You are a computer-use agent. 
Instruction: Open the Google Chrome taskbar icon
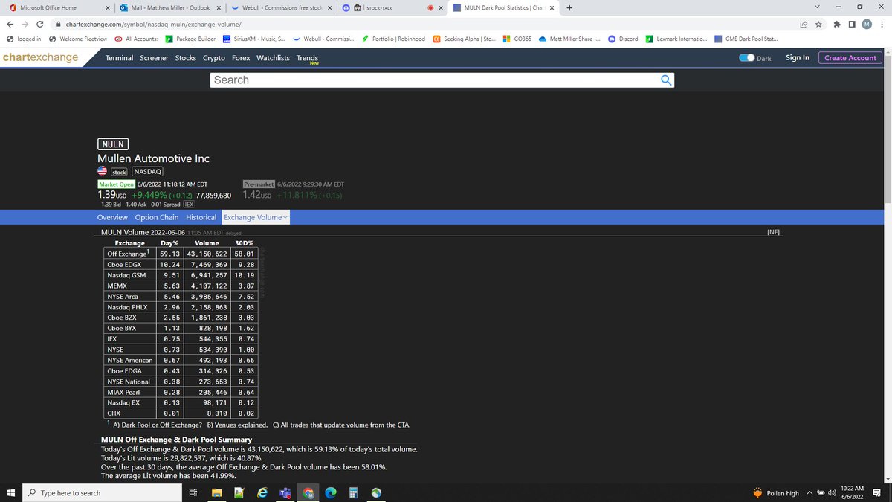[x=308, y=492]
